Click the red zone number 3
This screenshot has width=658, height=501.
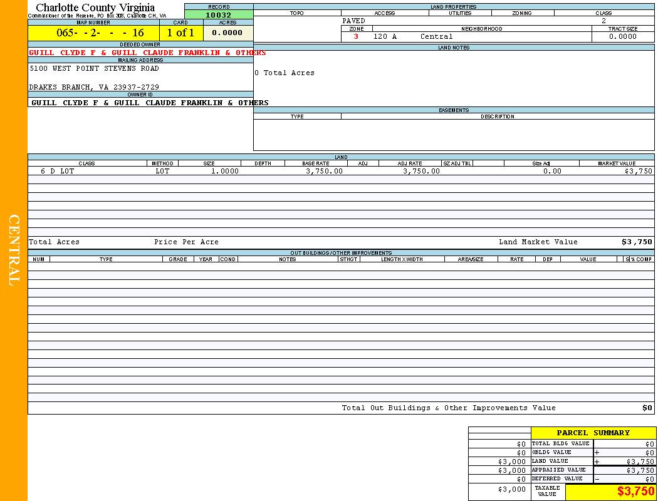[x=356, y=36]
